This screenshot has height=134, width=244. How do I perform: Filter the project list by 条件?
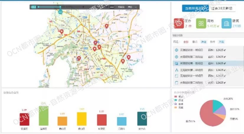point(212,42)
